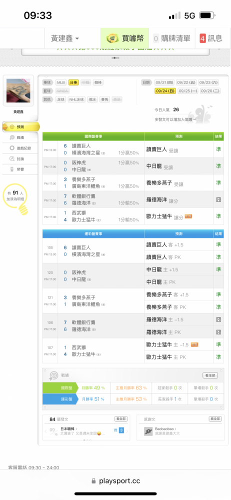Viewport: 231px width, 500px height.
Task: Click orange badge beside 歐力士猛牛 讓分
Action: coord(188,216)
